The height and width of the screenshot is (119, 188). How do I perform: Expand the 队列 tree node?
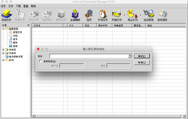pos(3,60)
